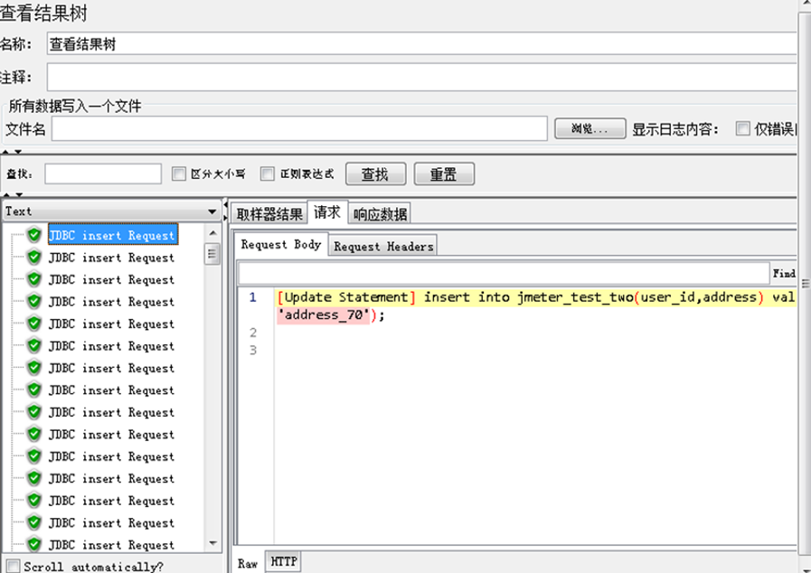Switch to the 请求 tab
This screenshot has width=811, height=573.
327,212
